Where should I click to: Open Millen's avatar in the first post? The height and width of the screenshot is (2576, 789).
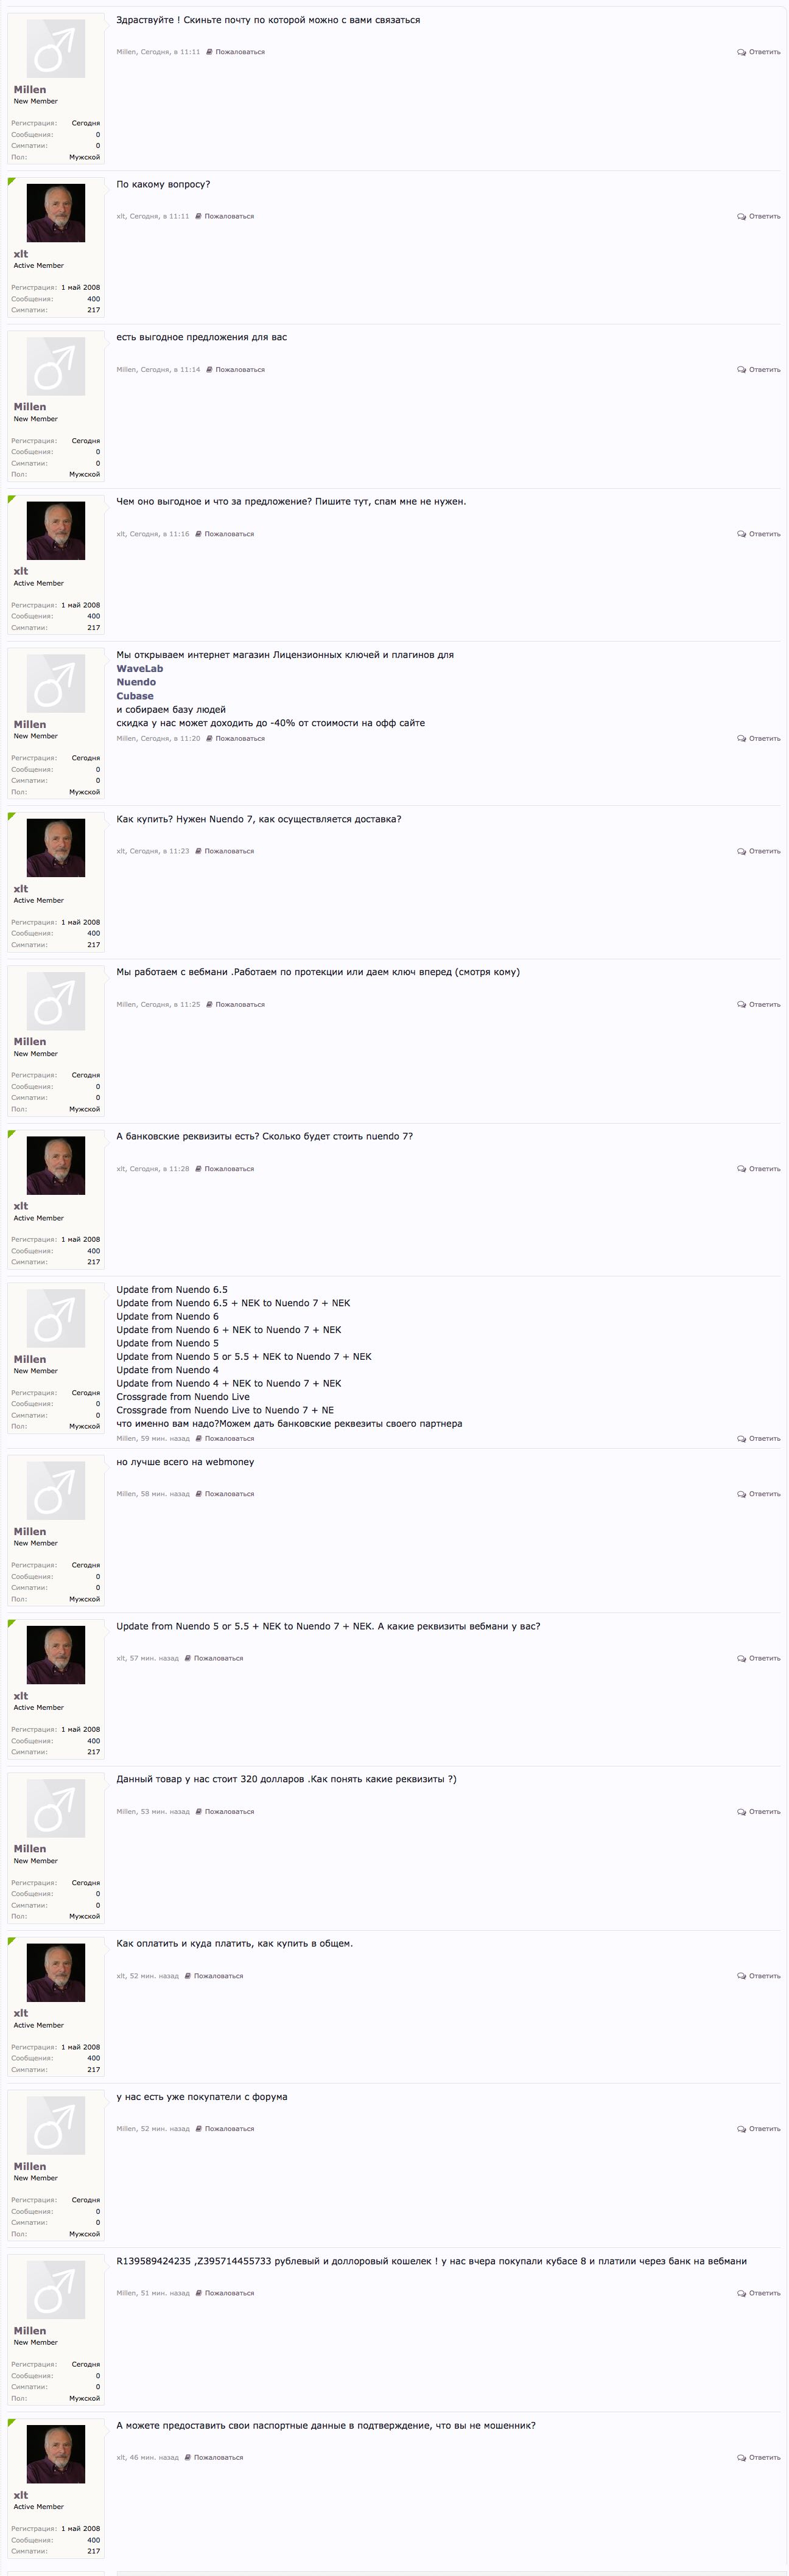click(55, 48)
